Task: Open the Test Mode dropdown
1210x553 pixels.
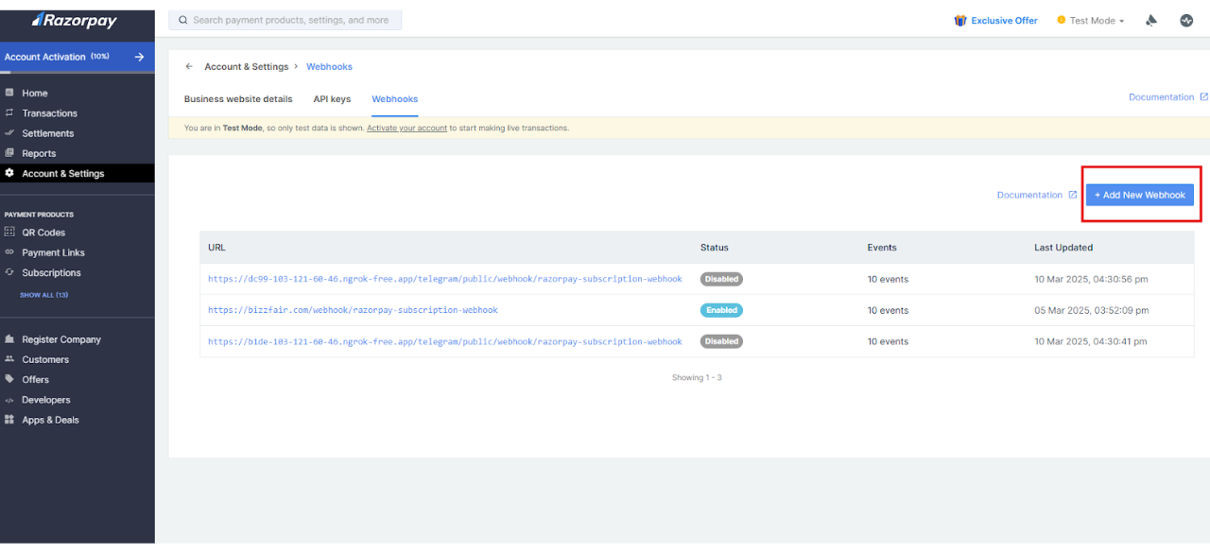Action: pos(1091,20)
